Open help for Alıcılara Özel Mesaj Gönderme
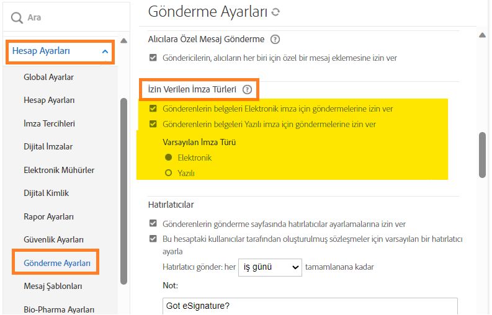The width and height of the screenshot is (492, 315). click(275, 39)
